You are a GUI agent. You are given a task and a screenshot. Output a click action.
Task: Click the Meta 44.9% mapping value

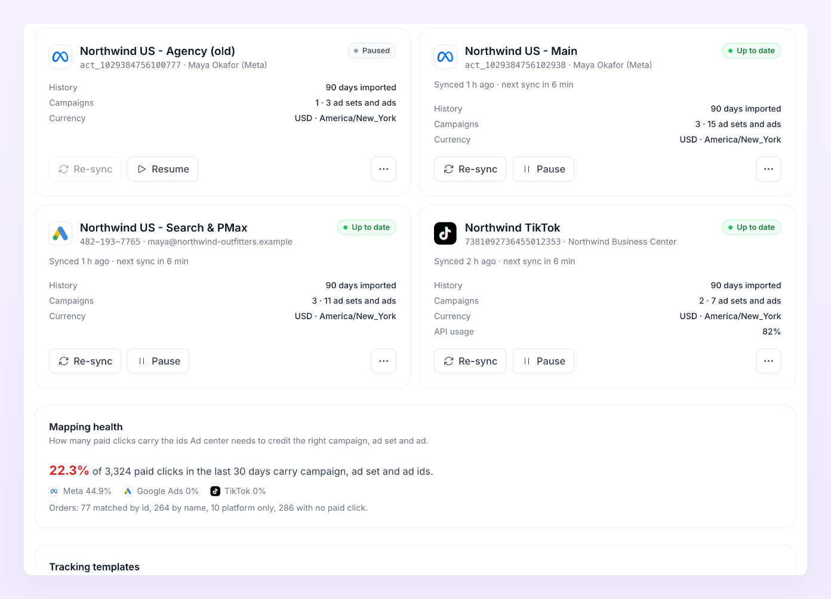click(x=87, y=491)
